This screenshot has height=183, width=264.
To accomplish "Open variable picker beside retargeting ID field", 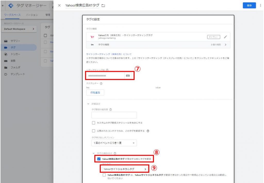I will 128,76.
